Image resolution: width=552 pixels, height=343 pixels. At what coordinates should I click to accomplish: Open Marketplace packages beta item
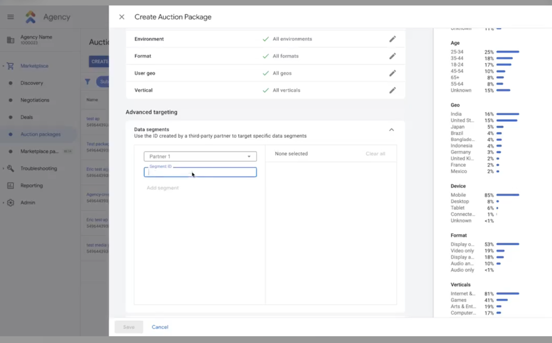pos(39,151)
